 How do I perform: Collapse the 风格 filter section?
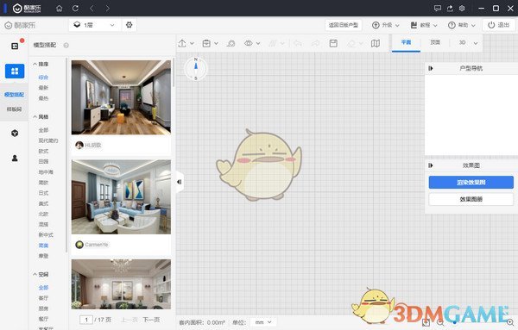pyautogui.click(x=41, y=116)
